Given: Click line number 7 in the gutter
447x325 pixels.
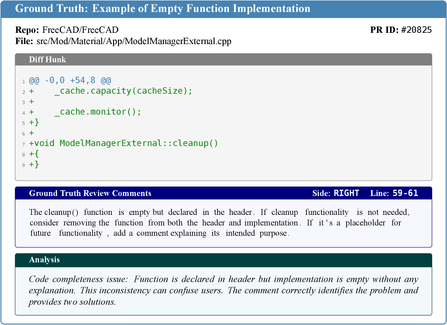Looking at the screenshot, I should pyautogui.click(x=23, y=144).
